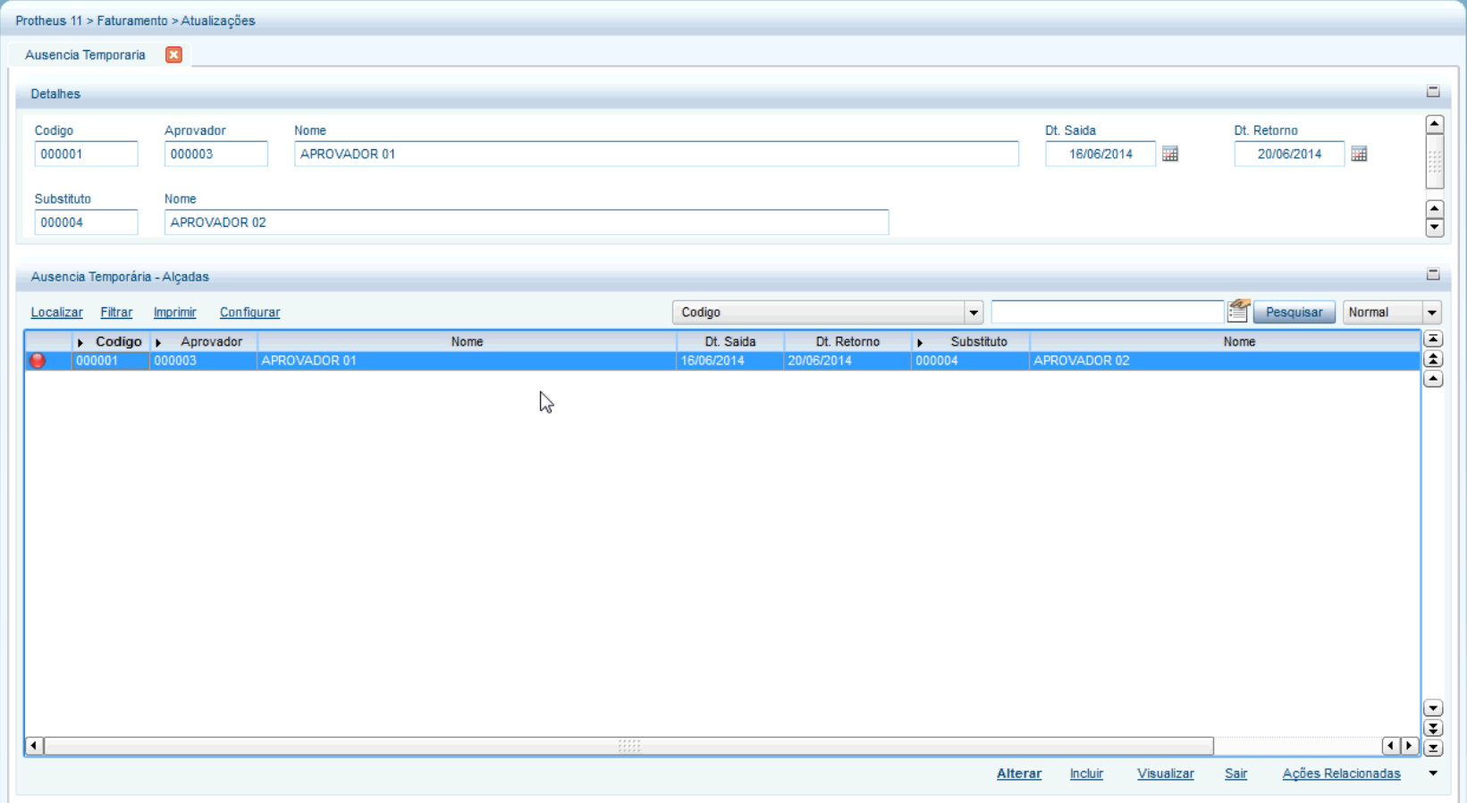Sort grid by the Codigo column header
The image size is (1467, 803).
point(118,341)
